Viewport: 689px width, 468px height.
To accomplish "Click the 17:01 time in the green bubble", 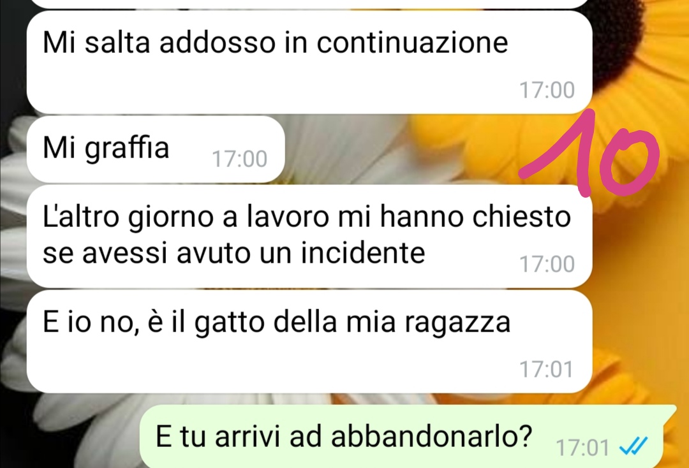I will [x=582, y=448].
